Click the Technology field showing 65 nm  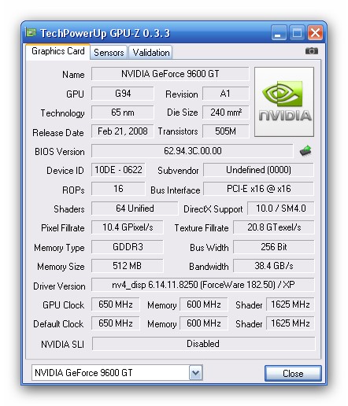[x=123, y=113]
